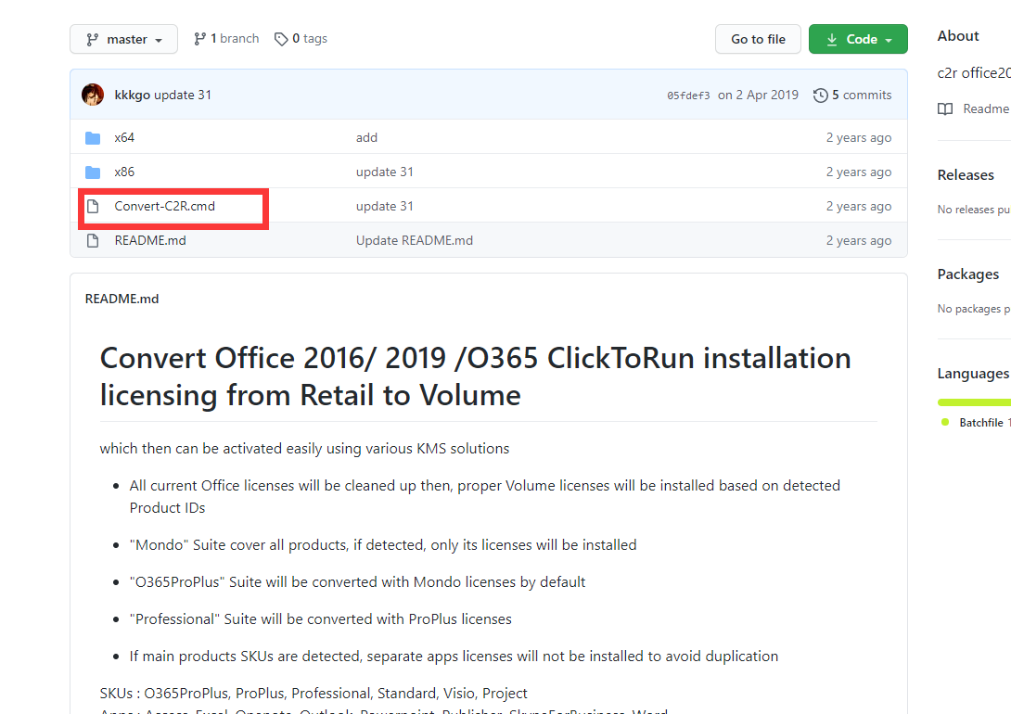Click the Batchfile language label
This screenshot has height=714, width=1011.
980,423
